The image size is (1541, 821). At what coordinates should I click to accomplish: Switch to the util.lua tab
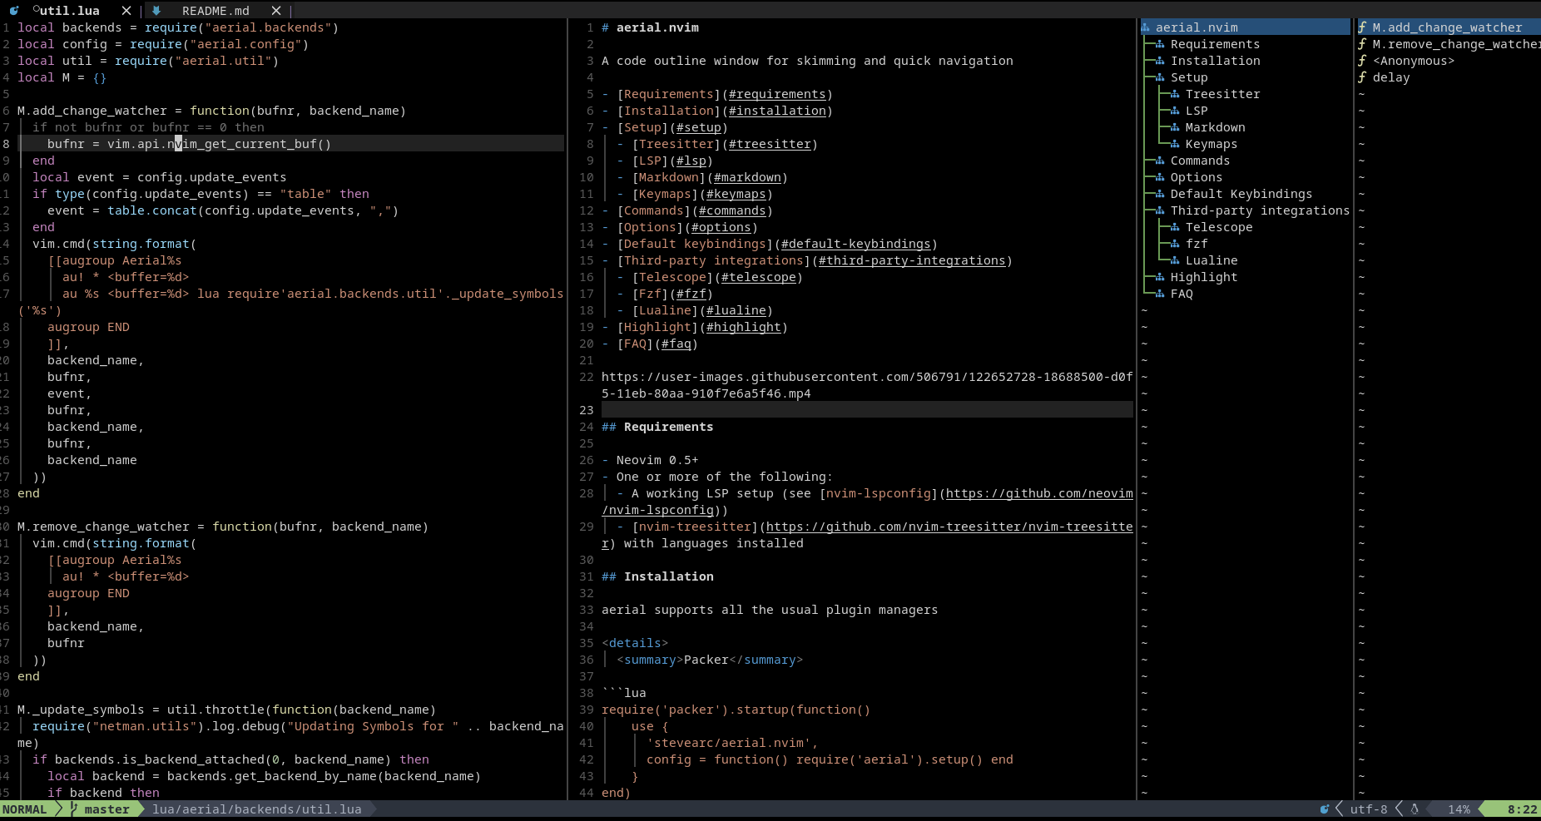coord(68,11)
